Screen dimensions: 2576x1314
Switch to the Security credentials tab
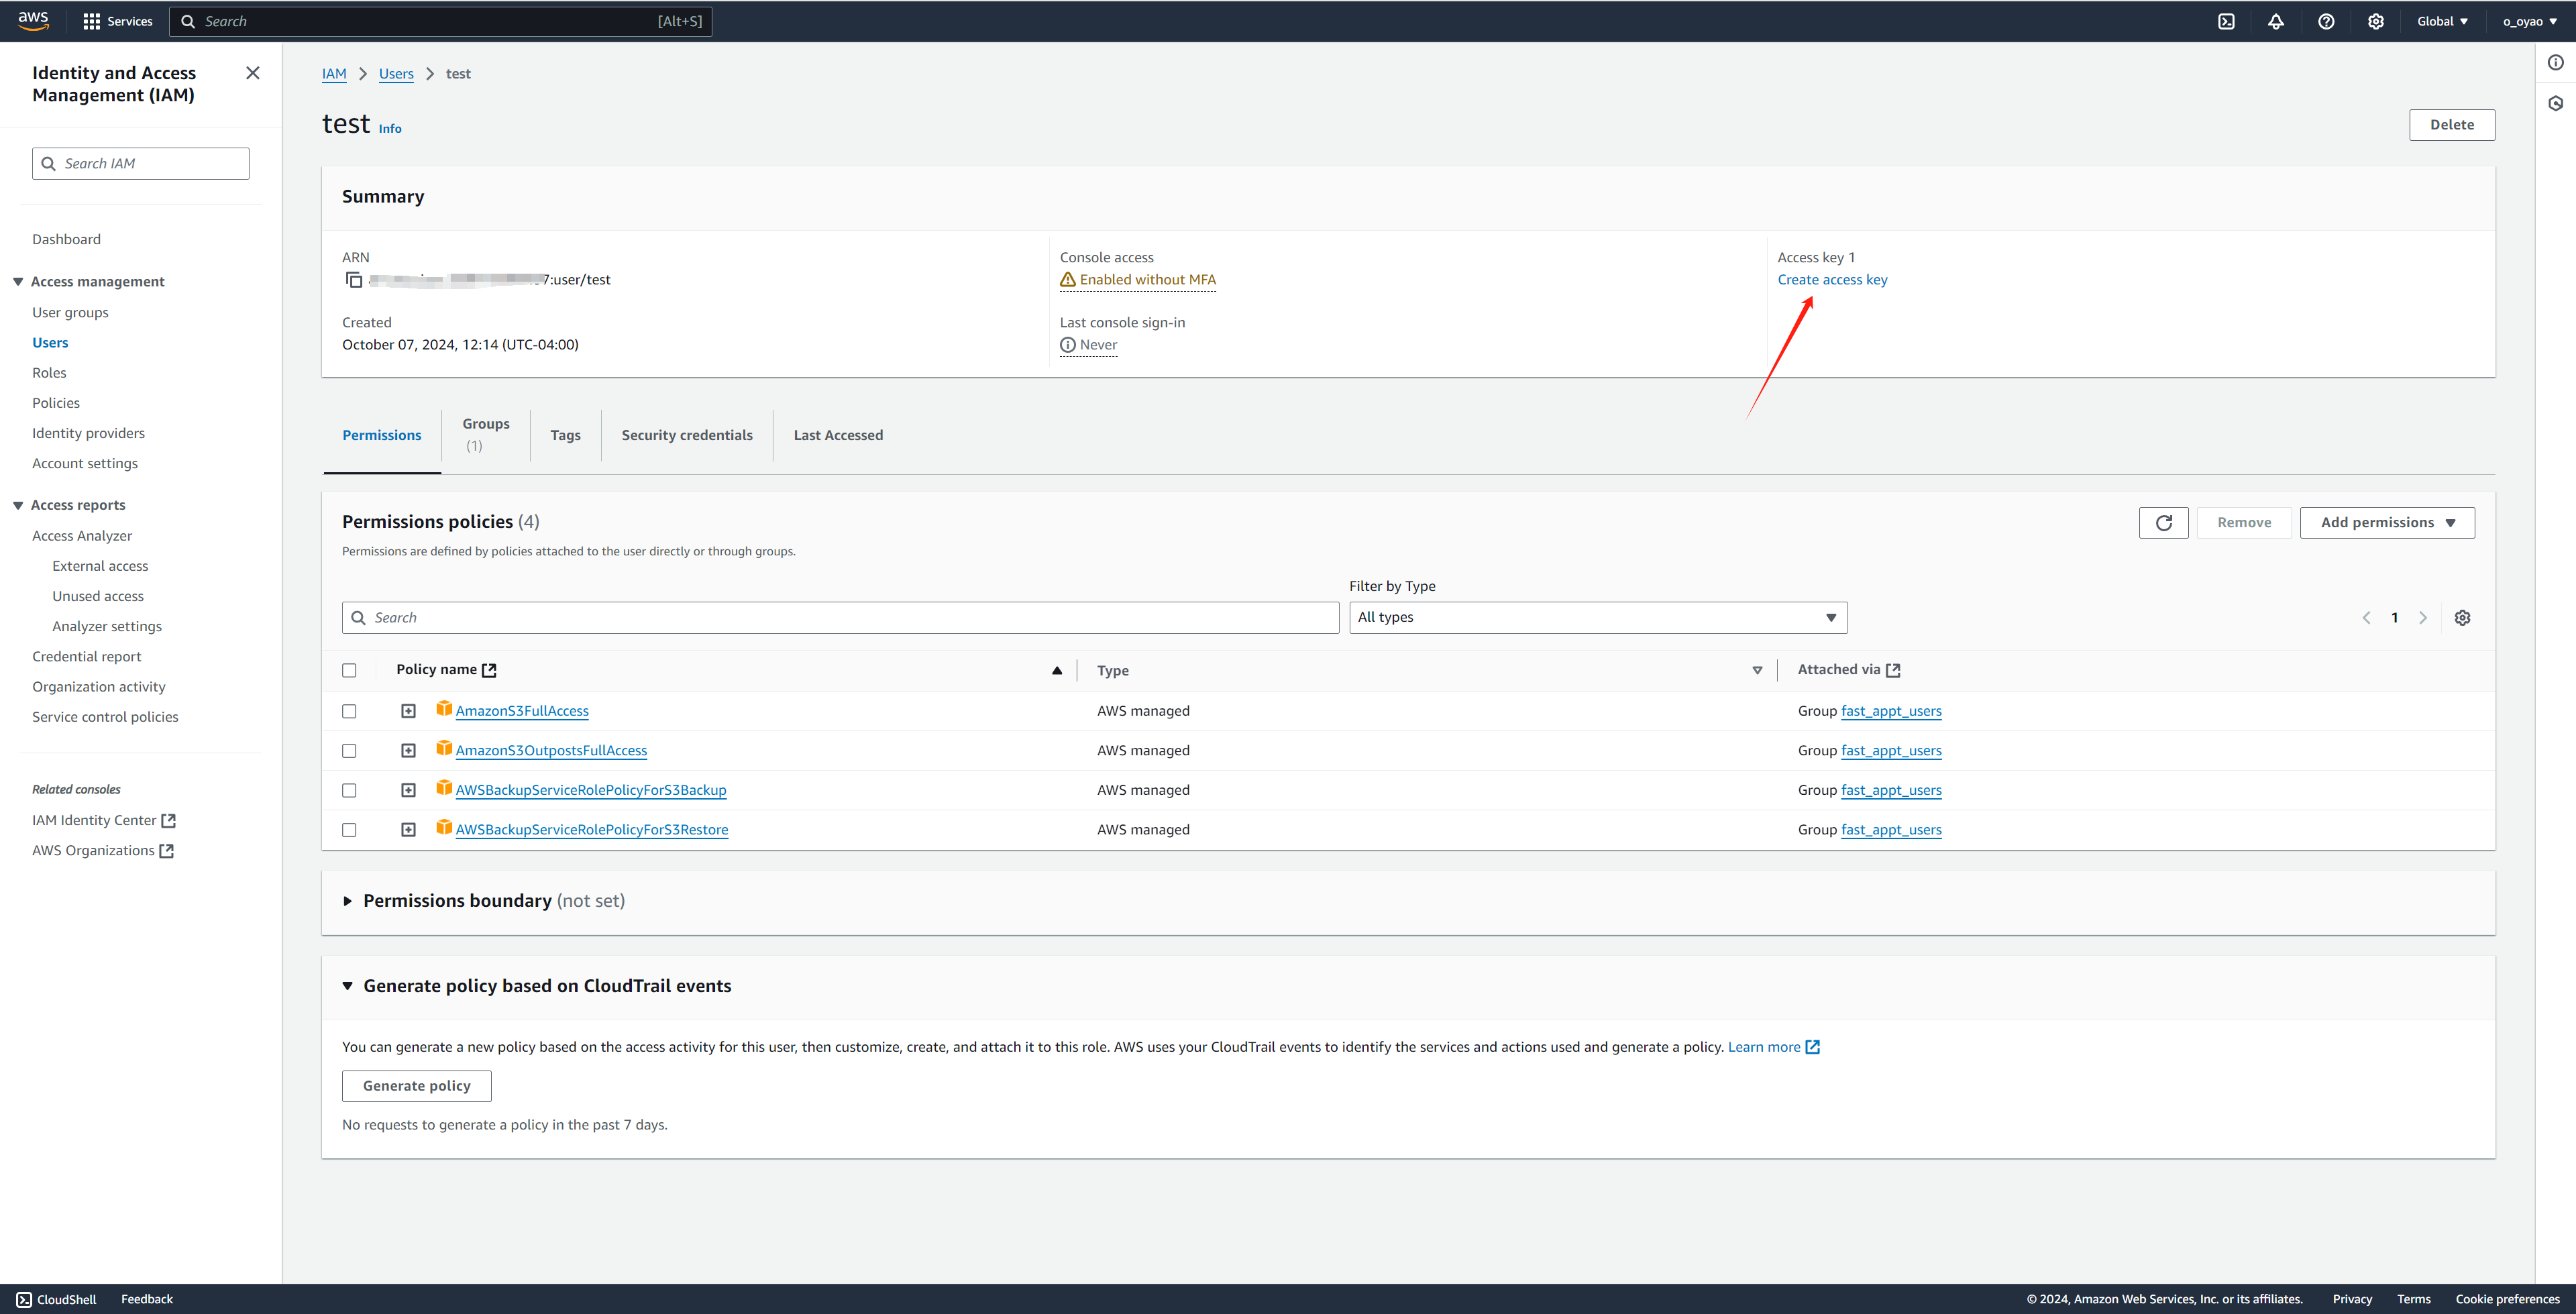coord(686,435)
